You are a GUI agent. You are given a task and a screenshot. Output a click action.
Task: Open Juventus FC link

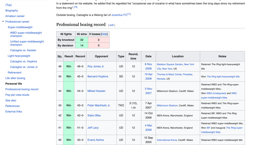[119, 15]
